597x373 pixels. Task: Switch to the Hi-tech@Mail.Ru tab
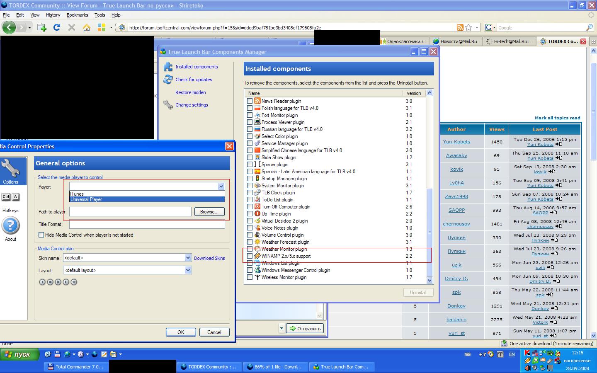click(510, 41)
